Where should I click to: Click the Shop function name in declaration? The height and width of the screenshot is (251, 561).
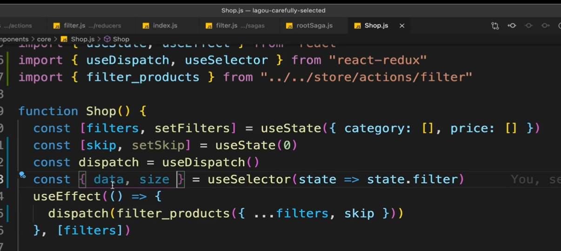tap(101, 111)
